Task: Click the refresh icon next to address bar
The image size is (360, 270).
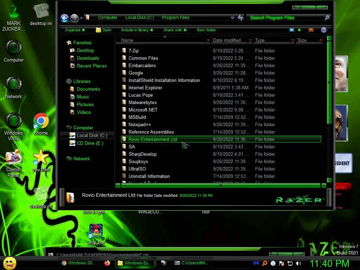Action: coord(240,18)
